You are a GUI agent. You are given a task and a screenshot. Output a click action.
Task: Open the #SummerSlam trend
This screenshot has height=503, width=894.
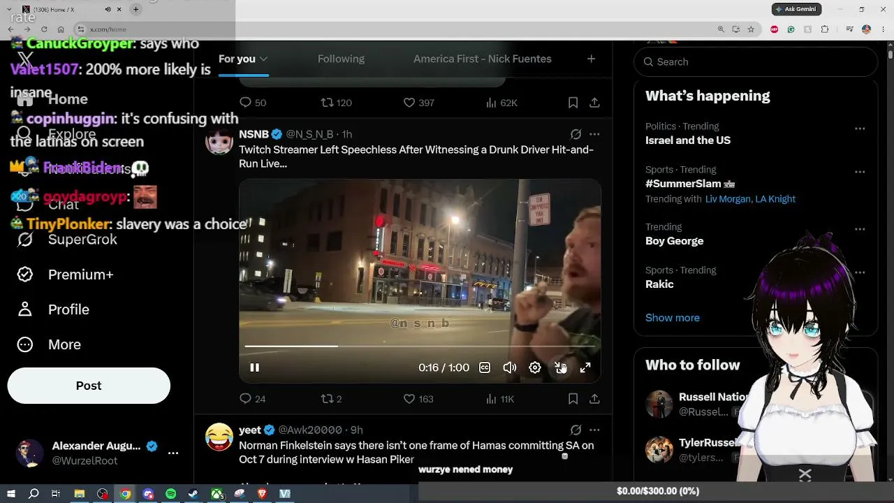click(690, 184)
